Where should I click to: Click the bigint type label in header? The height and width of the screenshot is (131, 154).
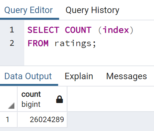31,104
